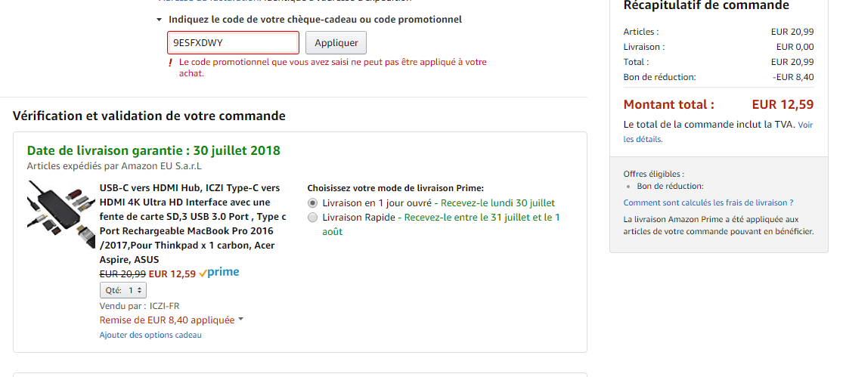Open Comment sont calculés les frais de livraison
Viewport: 843px width, 377px height.
[708, 202]
